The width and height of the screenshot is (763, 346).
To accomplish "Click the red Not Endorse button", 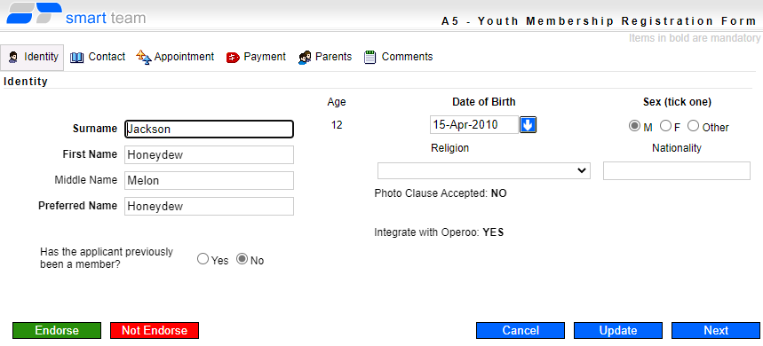I will (155, 330).
